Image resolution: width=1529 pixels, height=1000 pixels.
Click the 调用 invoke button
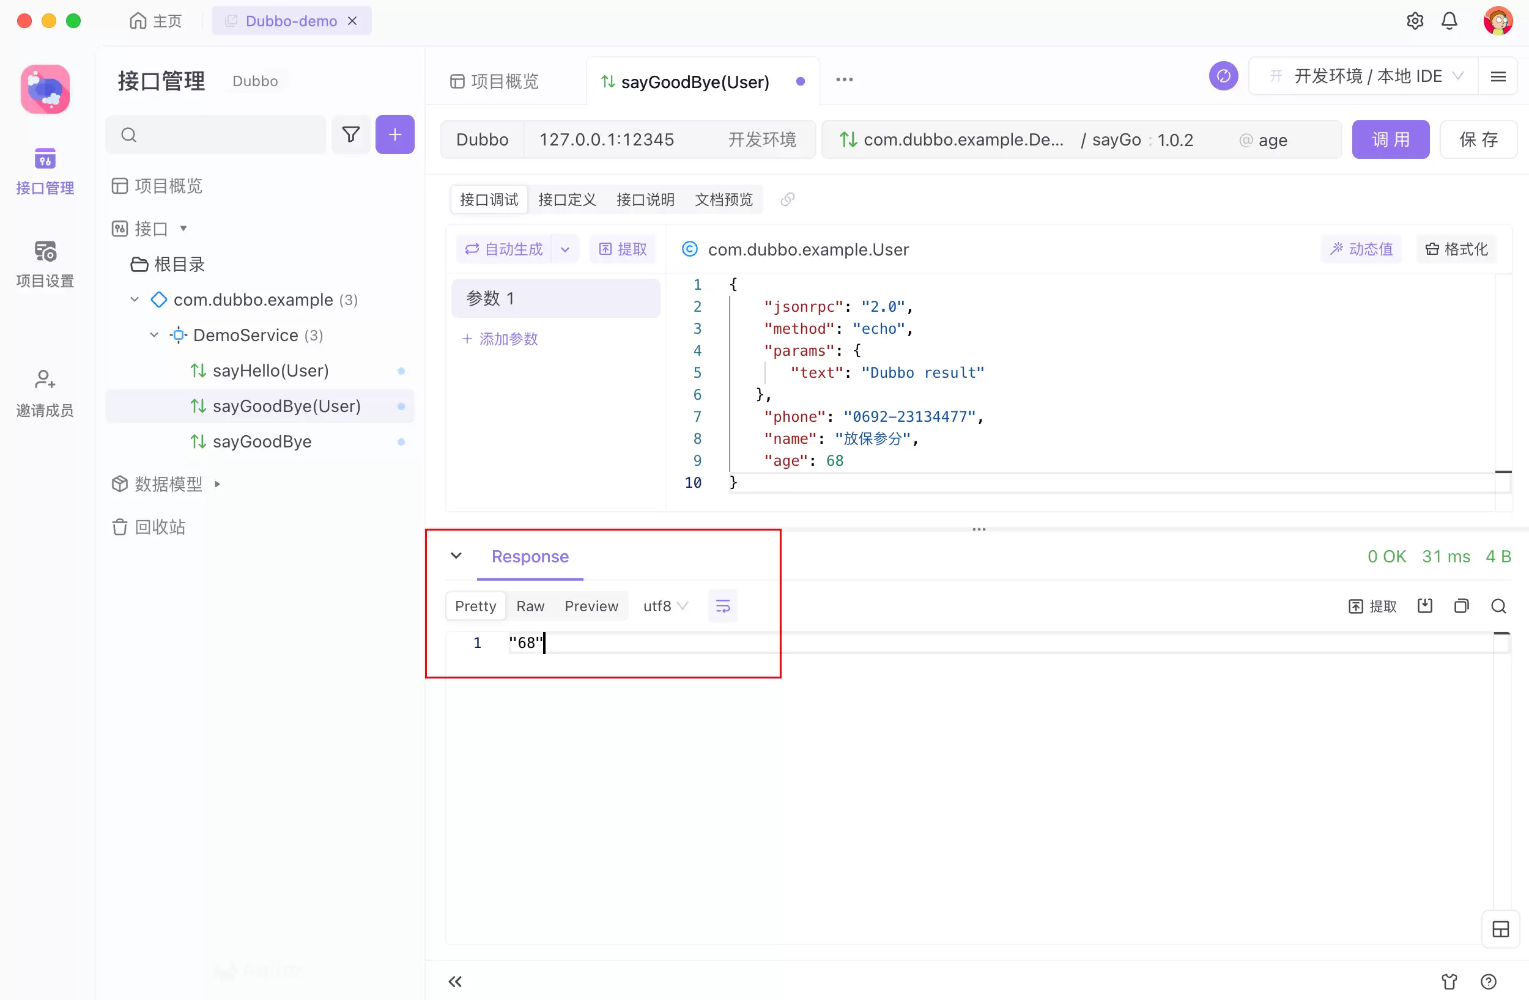1391,139
